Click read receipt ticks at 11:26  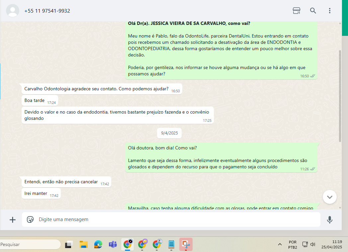(x=312, y=169)
